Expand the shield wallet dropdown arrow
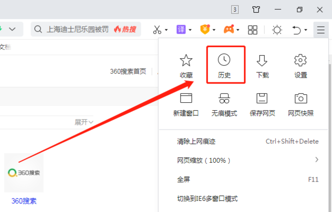Image resolution: width=332 pixels, height=212 pixels. pyautogui.click(x=214, y=30)
